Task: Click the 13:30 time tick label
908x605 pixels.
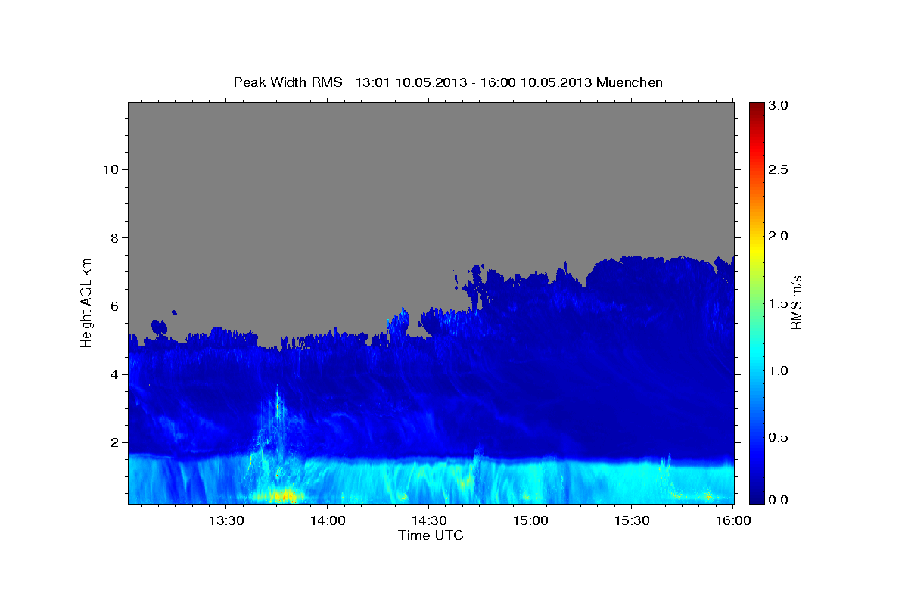Action: [x=225, y=520]
